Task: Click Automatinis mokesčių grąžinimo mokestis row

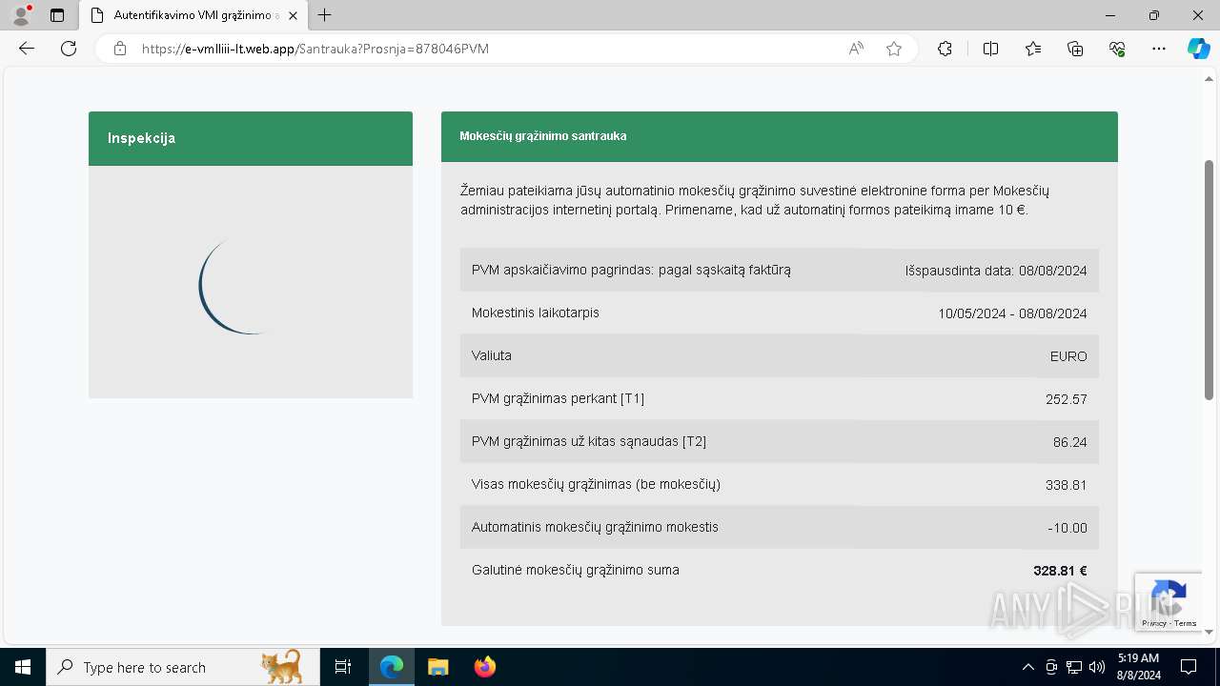Action: pyautogui.click(x=780, y=527)
